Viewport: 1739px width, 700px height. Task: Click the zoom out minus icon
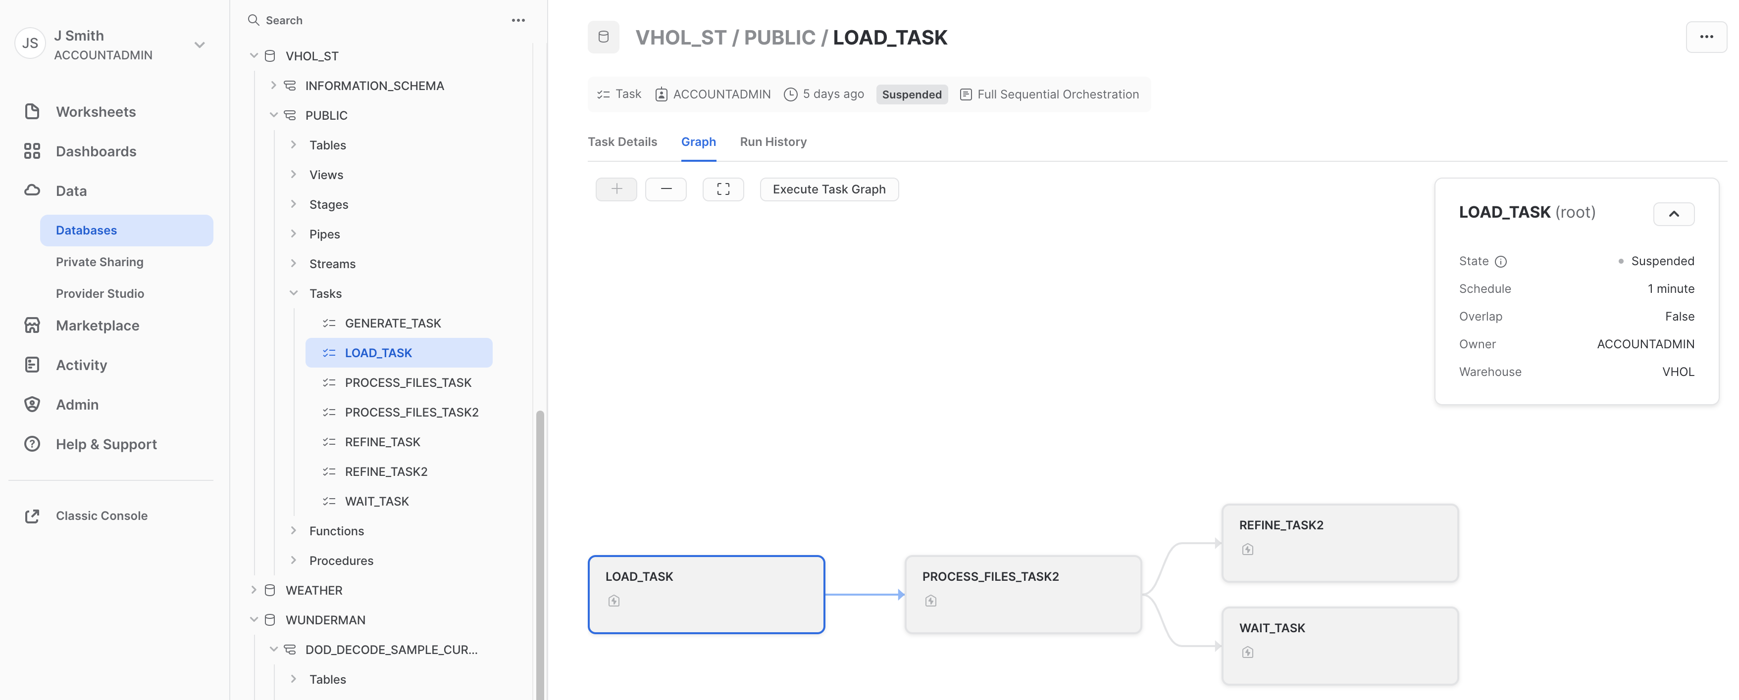[665, 189]
